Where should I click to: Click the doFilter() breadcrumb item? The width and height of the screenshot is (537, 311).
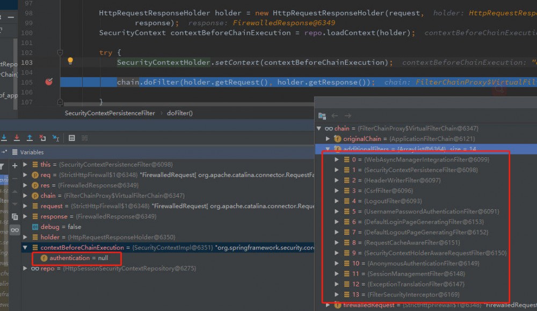point(180,113)
